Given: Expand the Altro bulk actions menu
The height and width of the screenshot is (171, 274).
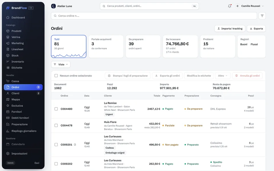Looking at the screenshot, I should 223,76.
